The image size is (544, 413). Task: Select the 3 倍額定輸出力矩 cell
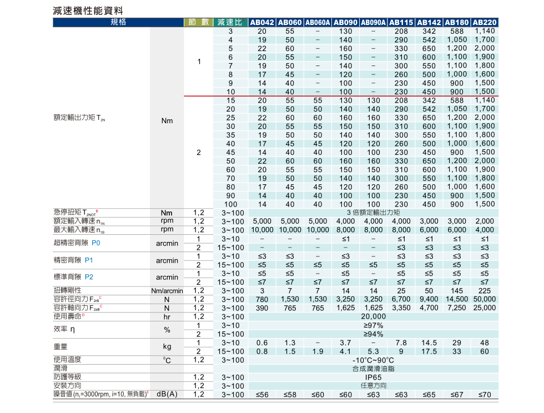pos(373,213)
